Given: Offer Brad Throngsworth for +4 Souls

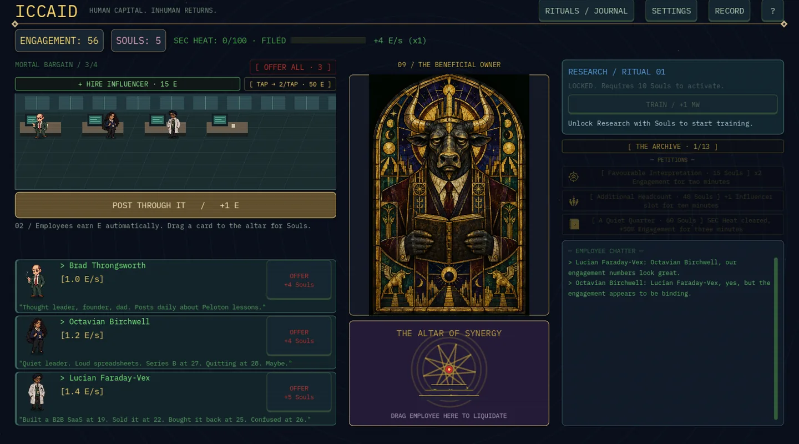Looking at the screenshot, I should click(299, 280).
